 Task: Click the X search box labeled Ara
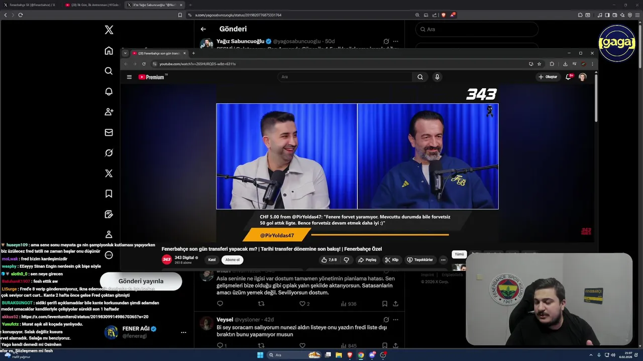tap(477, 30)
